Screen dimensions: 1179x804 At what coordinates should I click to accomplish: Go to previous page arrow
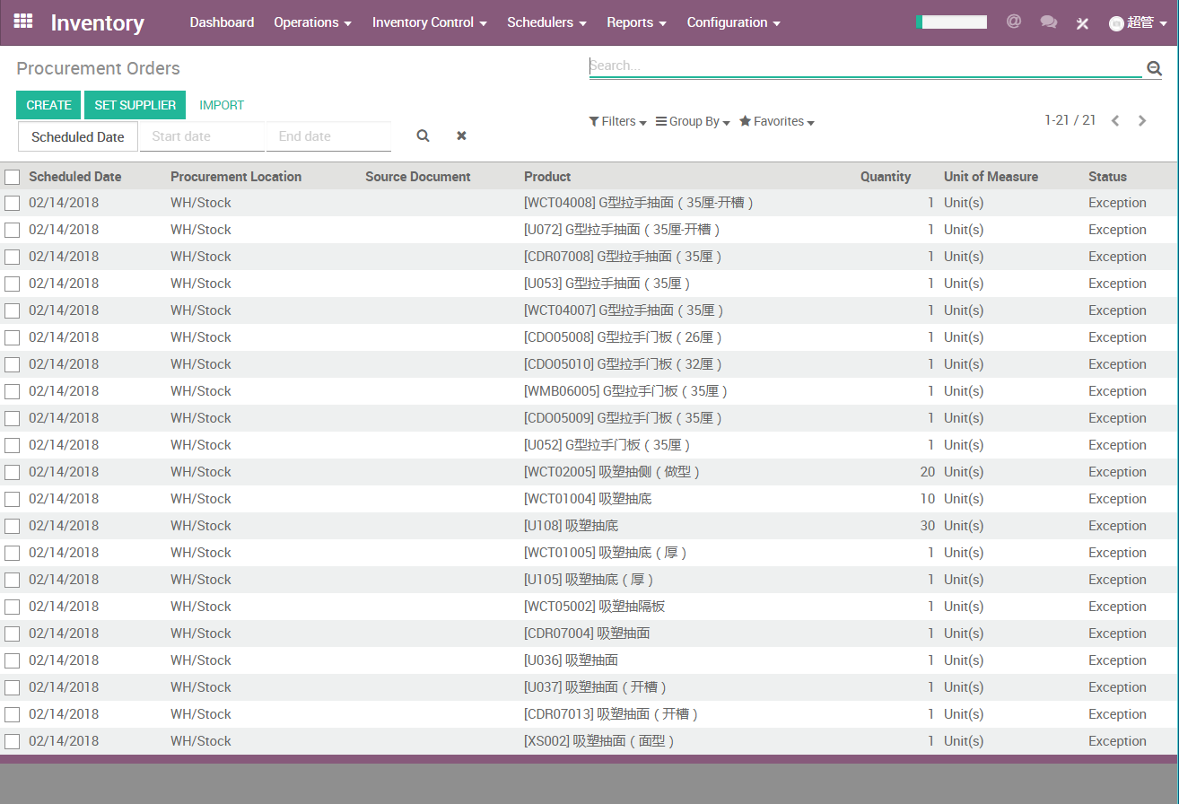coord(1115,121)
